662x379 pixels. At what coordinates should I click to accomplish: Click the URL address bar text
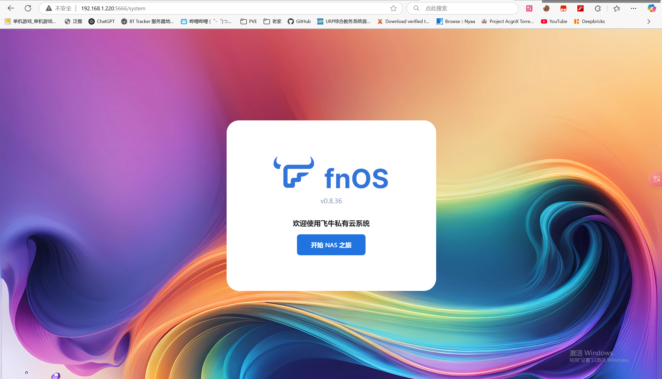click(113, 8)
